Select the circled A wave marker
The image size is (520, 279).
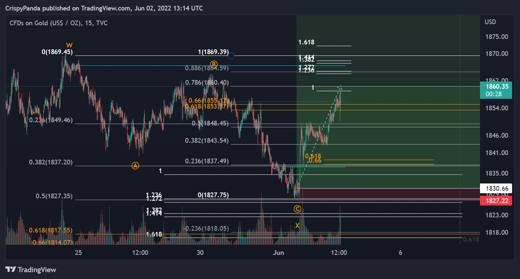(135, 165)
